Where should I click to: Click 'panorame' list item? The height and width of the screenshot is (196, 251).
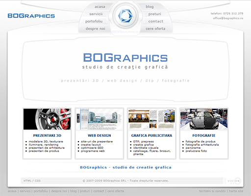(193, 147)
